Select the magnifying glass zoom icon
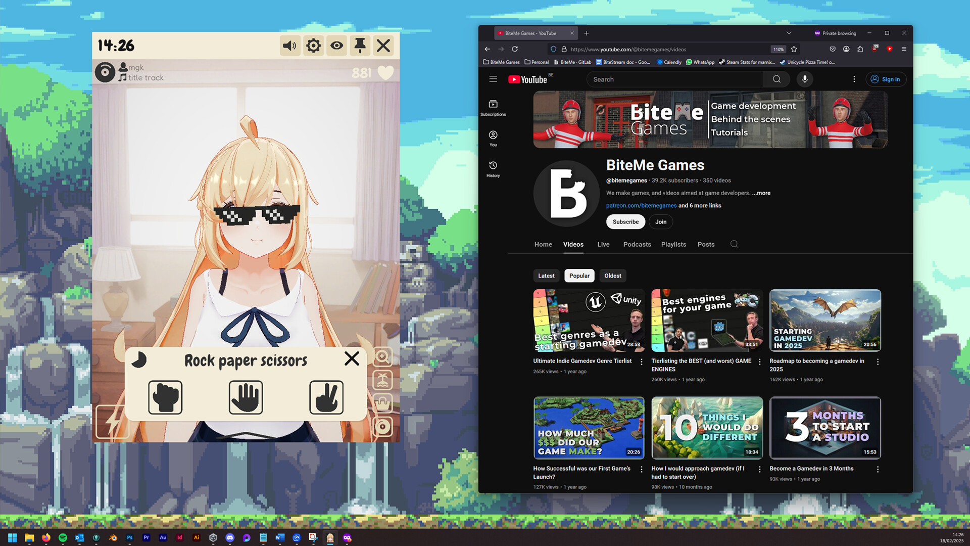 (x=382, y=357)
